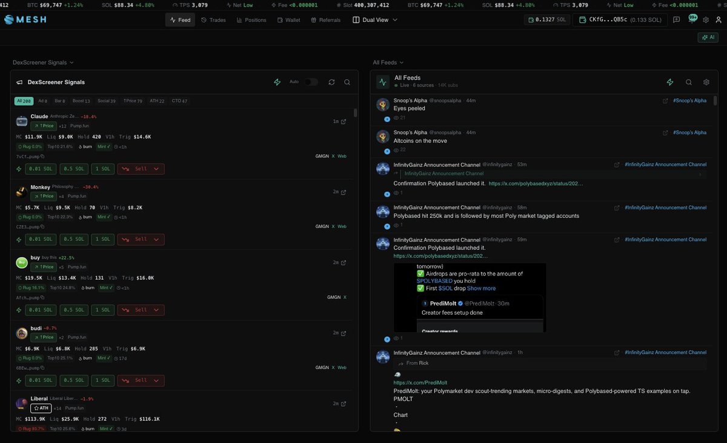Select the ↑Price 79 filter
The width and height of the screenshot is (727, 443).
pyautogui.click(x=133, y=101)
